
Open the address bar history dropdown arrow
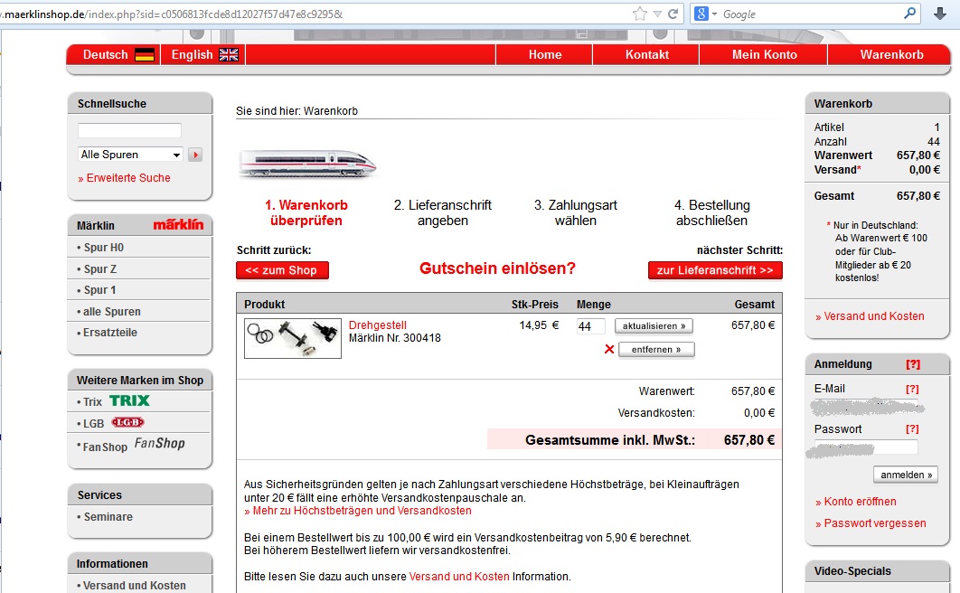pyautogui.click(x=657, y=14)
